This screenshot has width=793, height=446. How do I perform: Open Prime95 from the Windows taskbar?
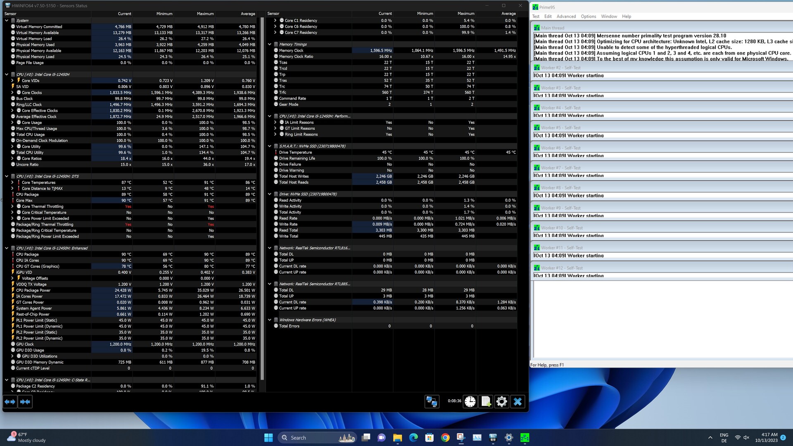[x=525, y=438]
